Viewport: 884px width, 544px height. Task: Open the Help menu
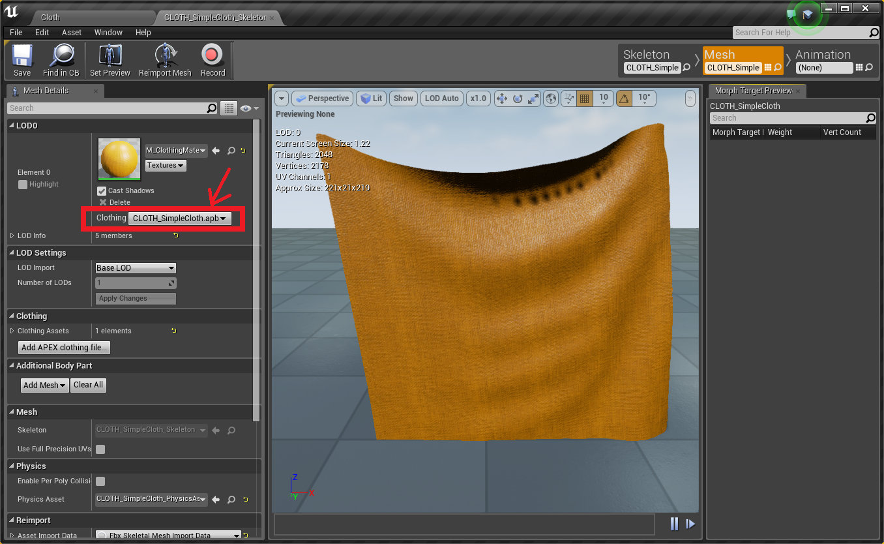143,33
